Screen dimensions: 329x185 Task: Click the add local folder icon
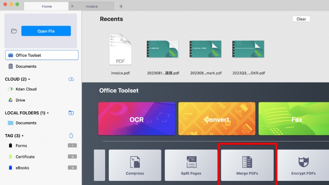[x=71, y=113]
